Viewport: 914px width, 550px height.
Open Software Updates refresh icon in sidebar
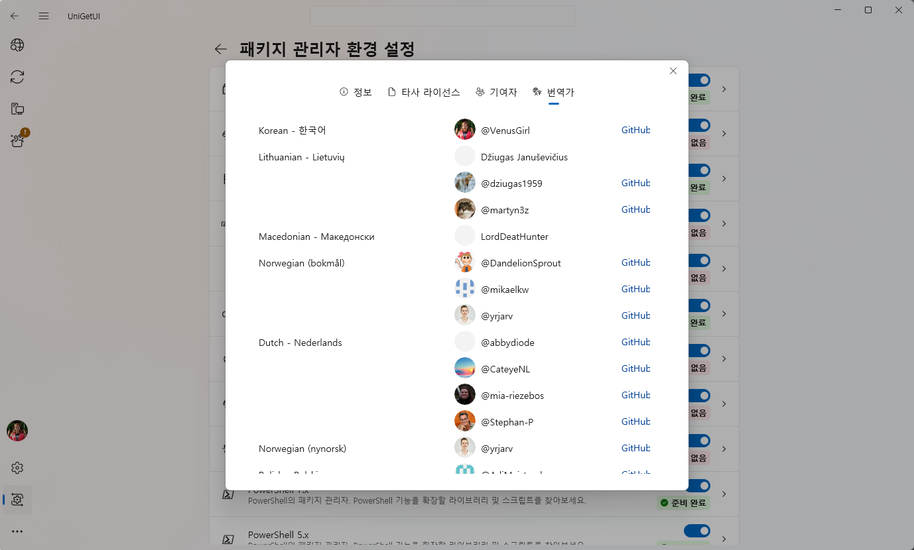click(x=17, y=77)
